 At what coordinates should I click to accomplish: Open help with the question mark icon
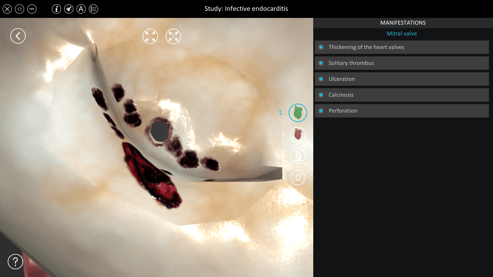[15, 262]
